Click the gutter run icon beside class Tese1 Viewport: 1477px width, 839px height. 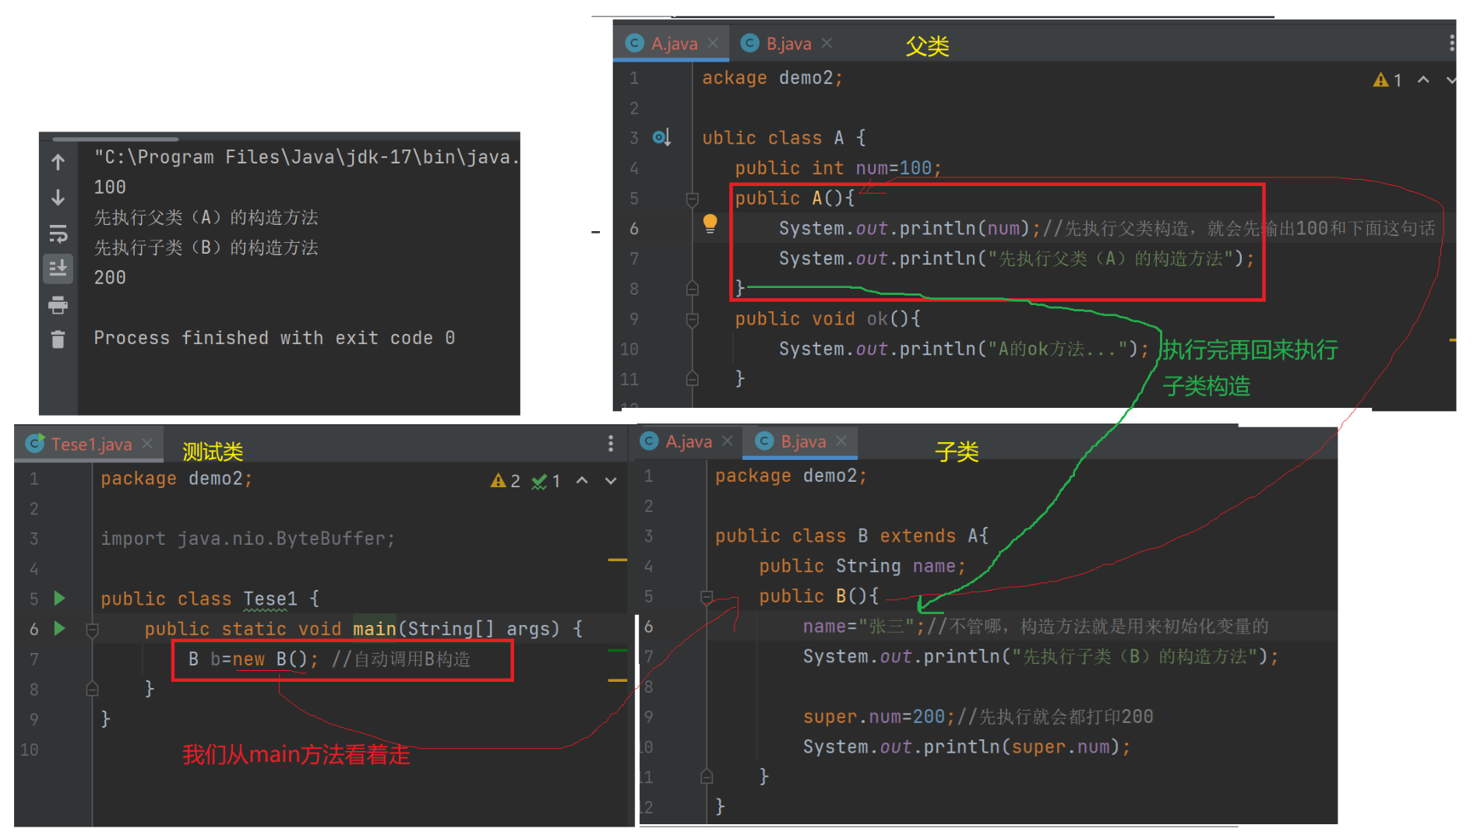coord(59,599)
